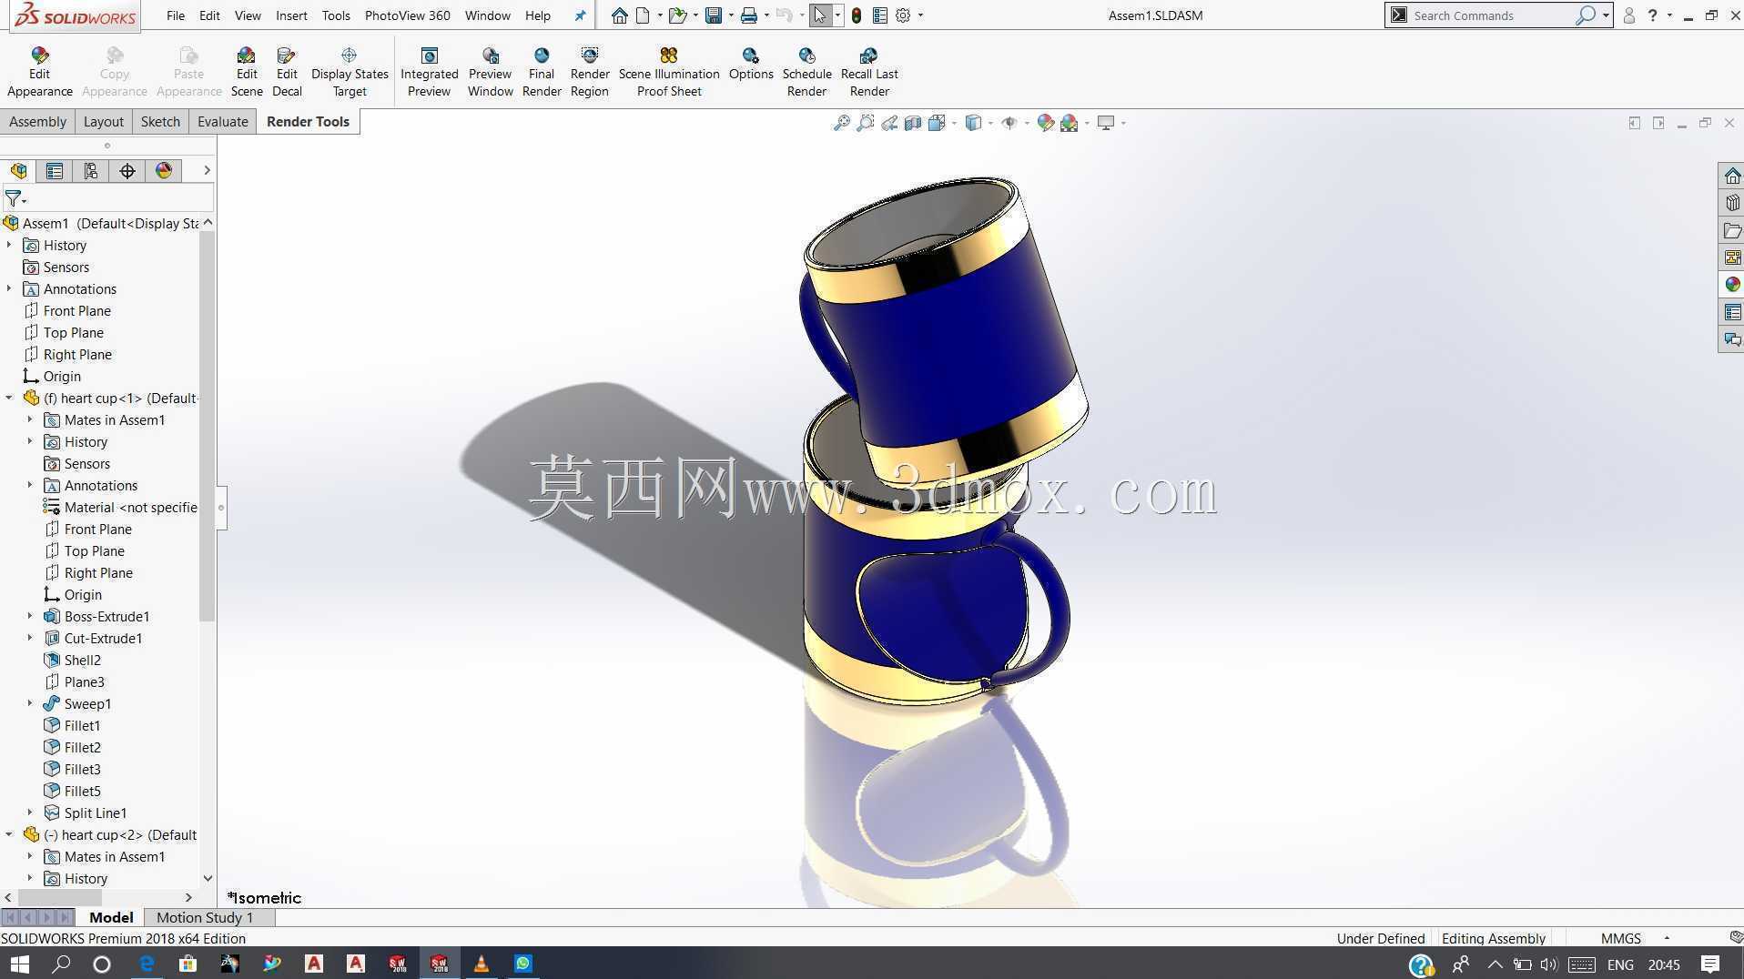Switch to Evaluate tab
The image size is (1744, 979).
[x=222, y=121]
